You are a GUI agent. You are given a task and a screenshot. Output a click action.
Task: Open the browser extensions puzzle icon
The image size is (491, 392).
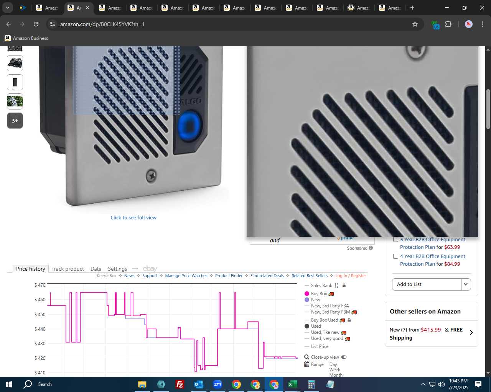click(x=448, y=24)
